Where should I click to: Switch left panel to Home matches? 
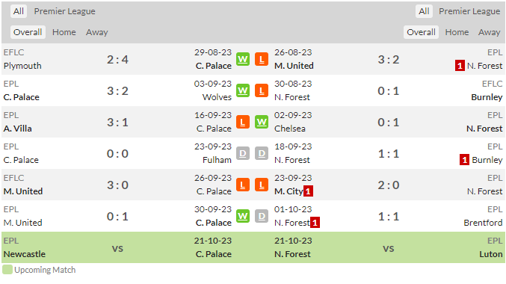[64, 32]
